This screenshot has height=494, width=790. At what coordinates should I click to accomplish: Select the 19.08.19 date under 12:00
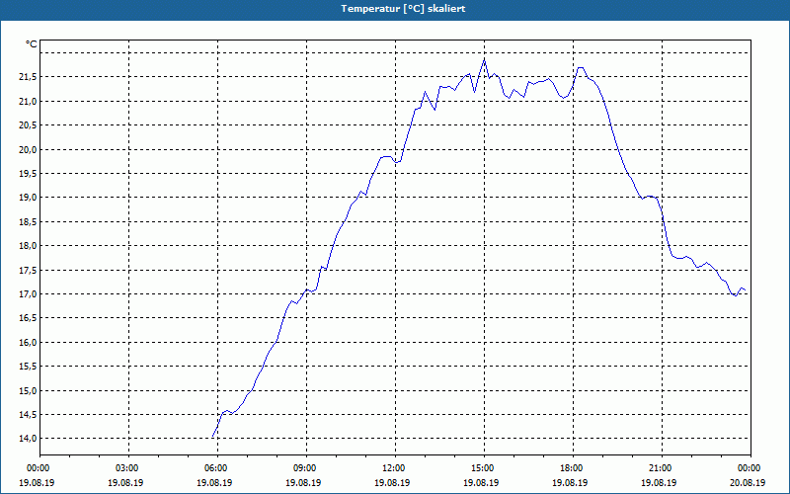pos(392,482)
